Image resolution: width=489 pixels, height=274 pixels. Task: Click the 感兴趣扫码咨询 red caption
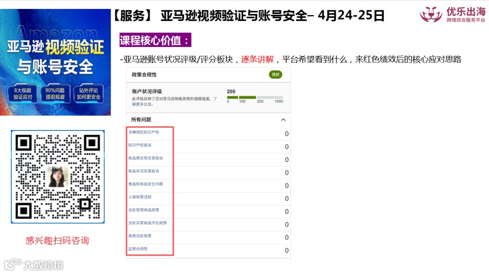pyautogui.click(x=58, y=241)
